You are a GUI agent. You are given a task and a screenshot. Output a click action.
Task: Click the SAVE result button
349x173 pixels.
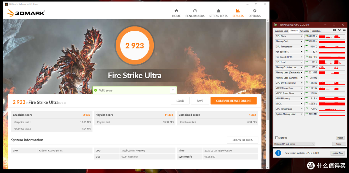[200, 101]
